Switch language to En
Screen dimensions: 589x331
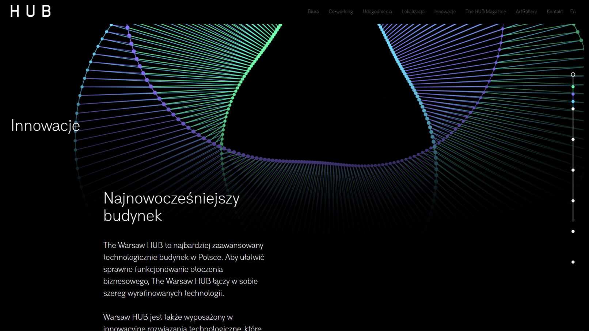[573, 12]
